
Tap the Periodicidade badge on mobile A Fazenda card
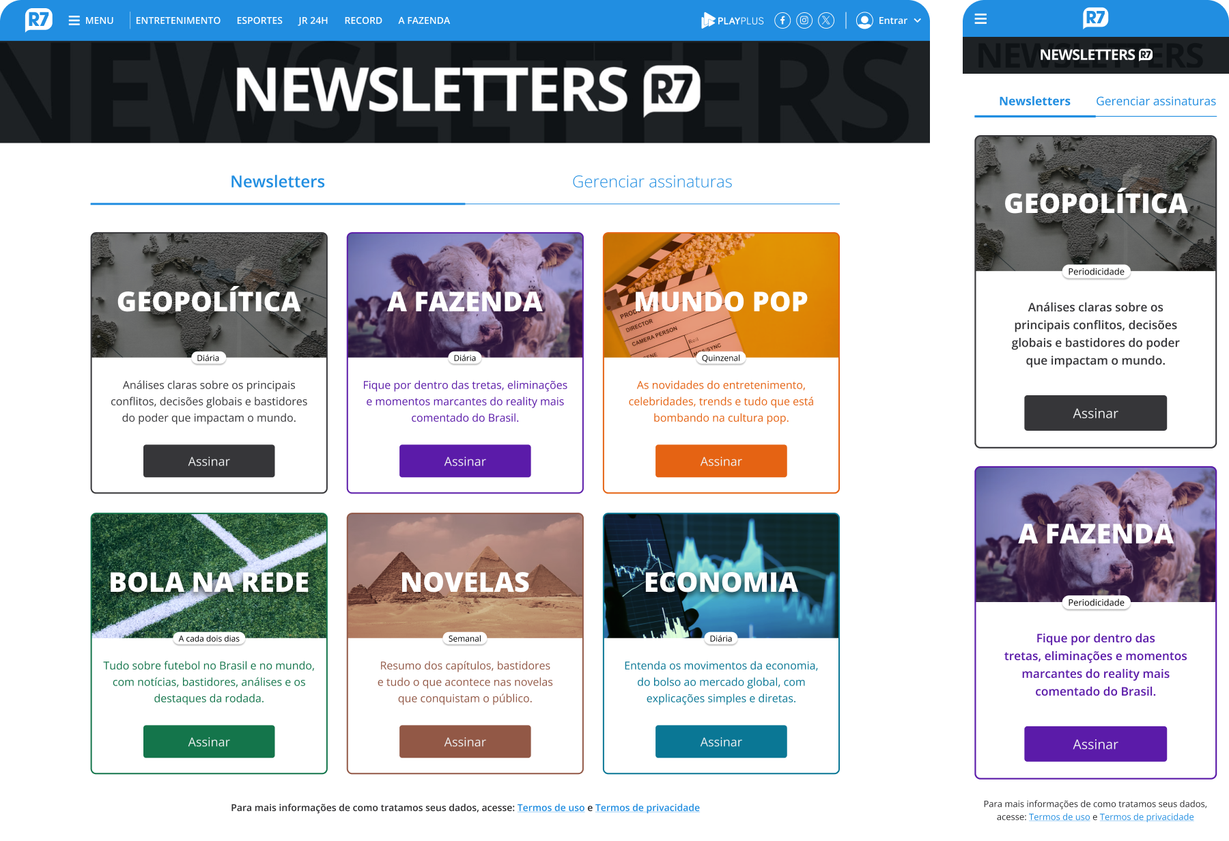coord(1096,602)
